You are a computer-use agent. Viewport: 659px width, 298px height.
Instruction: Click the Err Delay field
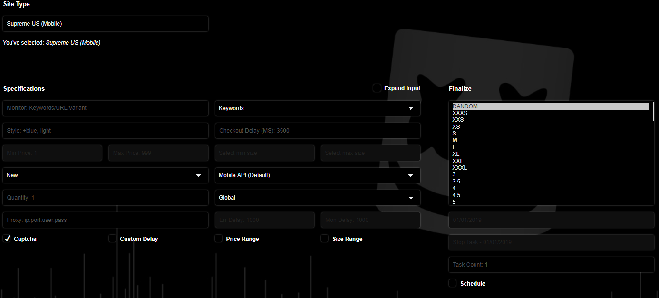coord(265,220)
